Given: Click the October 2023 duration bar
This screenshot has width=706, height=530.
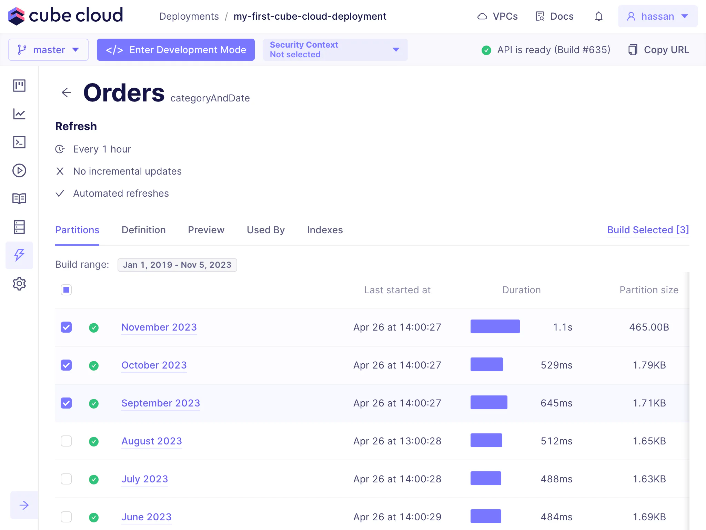Looking at the screenshot, I should click(x=486, y=365).
